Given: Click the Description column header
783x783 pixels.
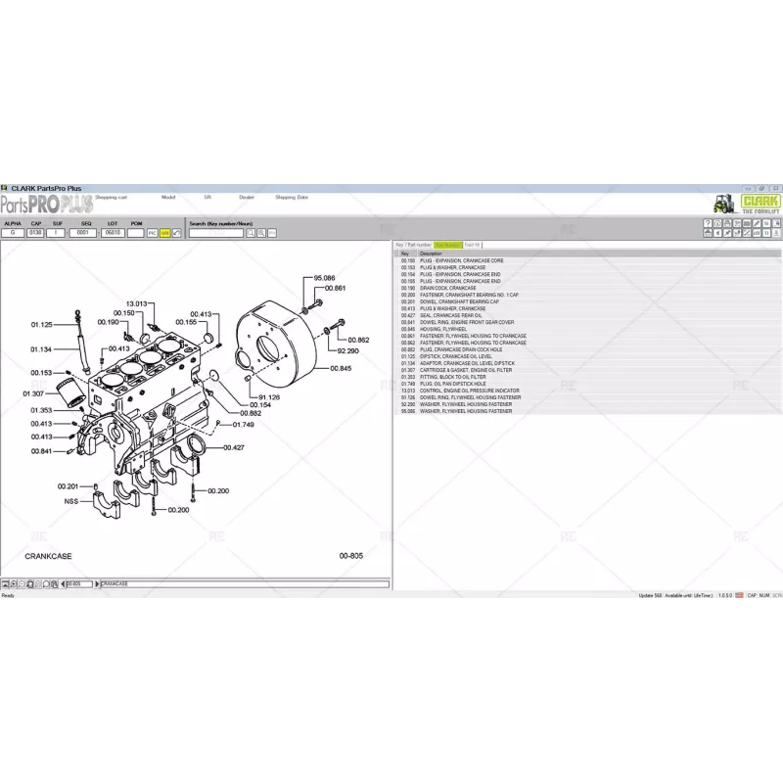Looking at the screenshot, I should coord(432,253).
